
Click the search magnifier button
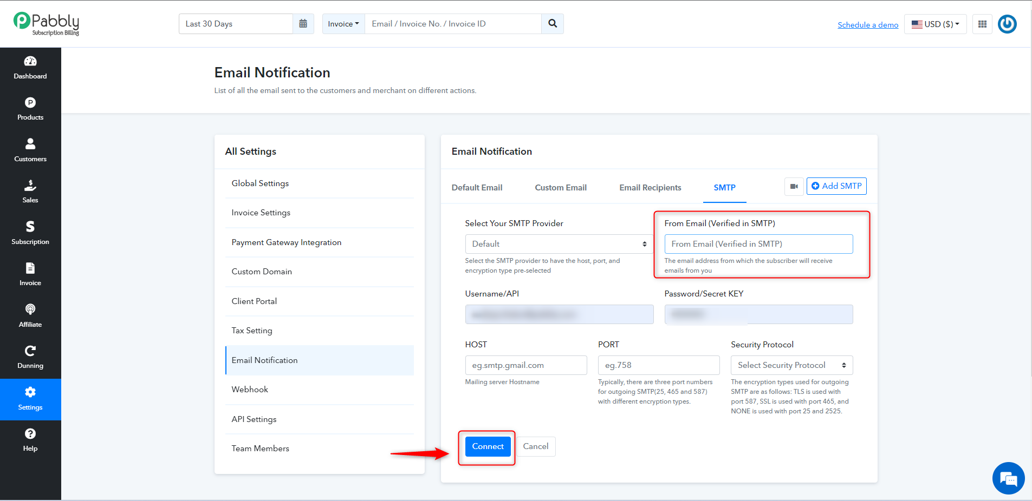[x=553, y=24]
